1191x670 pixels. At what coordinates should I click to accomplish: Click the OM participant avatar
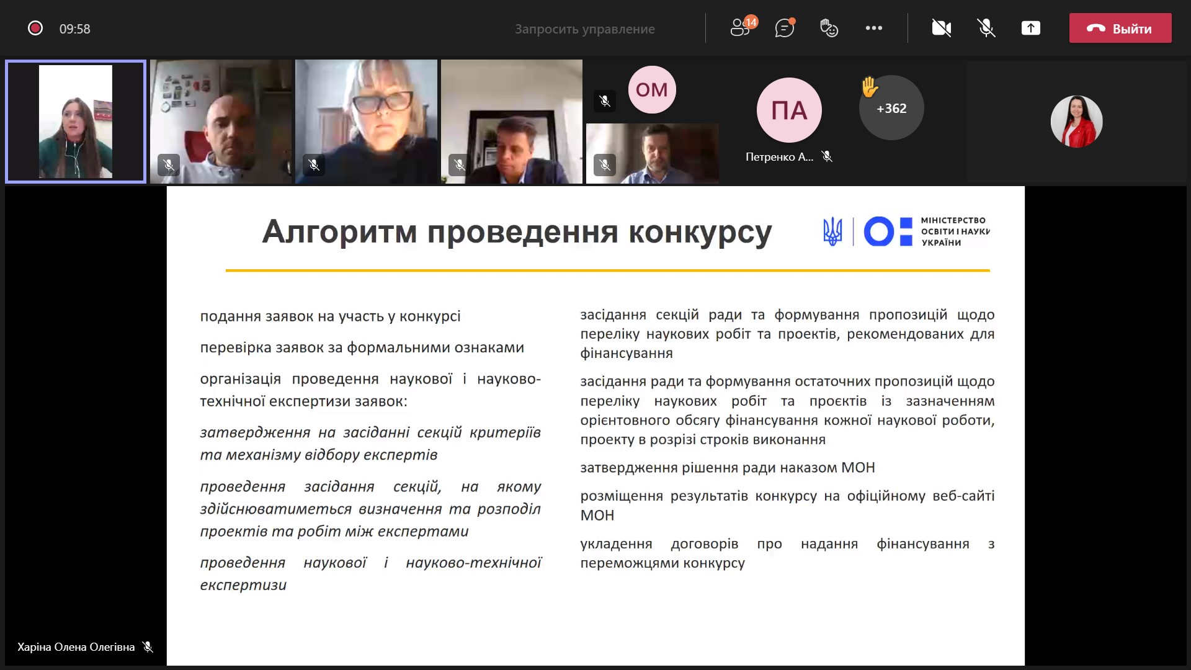click(x=652, y=89)
